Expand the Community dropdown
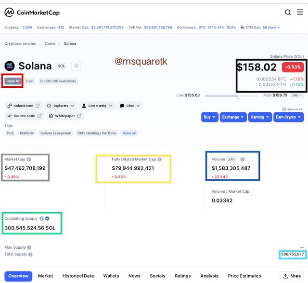Viewport: 308px width, 283px height. [x=97, y=106]
